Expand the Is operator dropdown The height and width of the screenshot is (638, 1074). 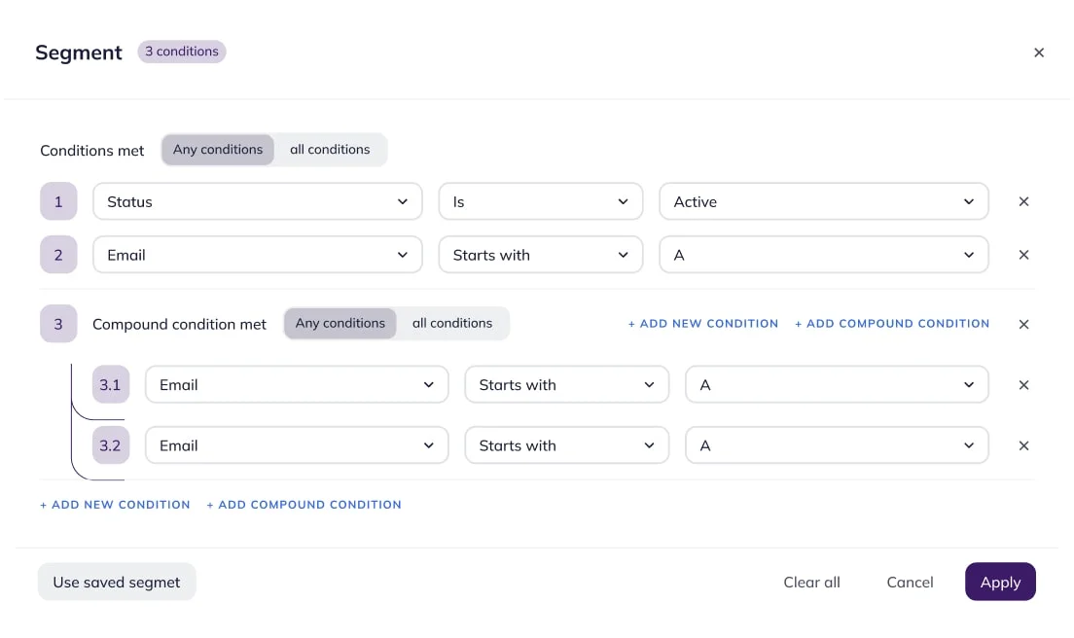(x=541, y=202)
